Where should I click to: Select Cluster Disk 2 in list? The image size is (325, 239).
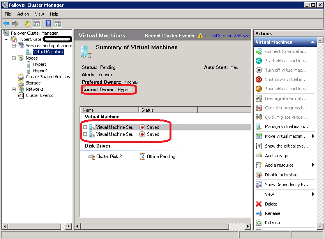point(109,156)
